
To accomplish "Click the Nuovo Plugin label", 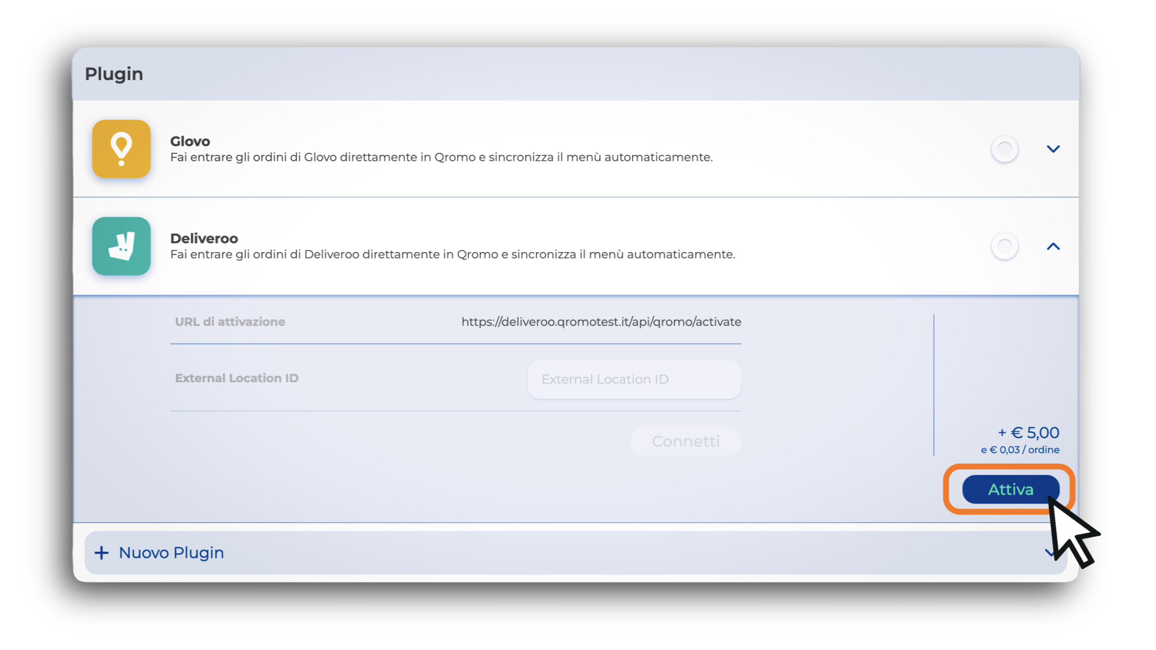I will [171, 553].
